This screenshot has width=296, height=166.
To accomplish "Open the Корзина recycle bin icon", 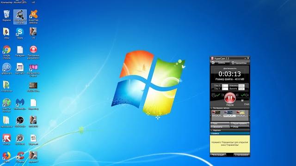I will pos(6,16).
